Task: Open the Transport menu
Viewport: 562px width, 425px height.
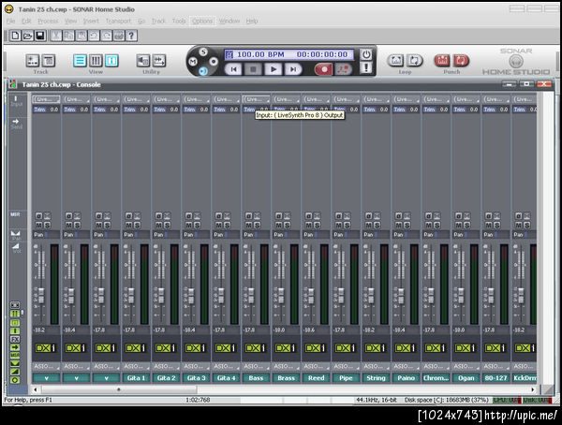Action: 118,22
